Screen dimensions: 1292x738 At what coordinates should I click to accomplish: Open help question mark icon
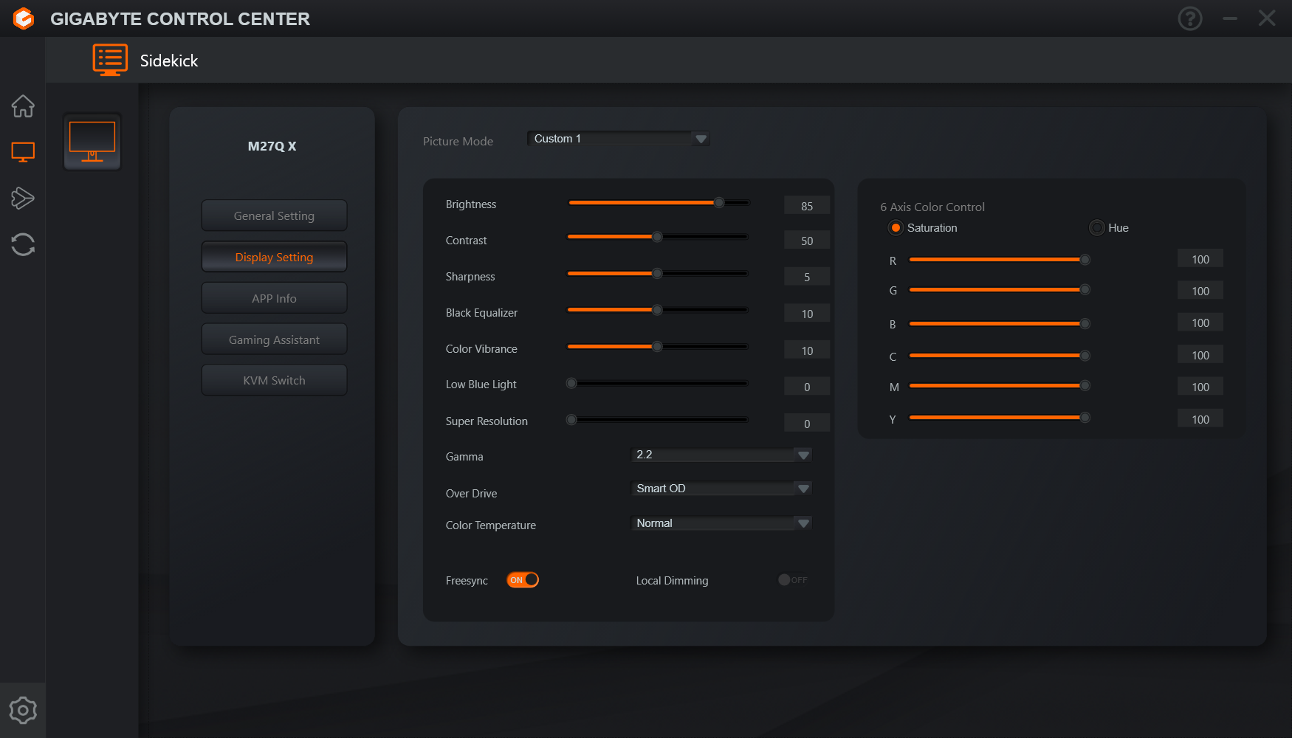(1190, 18)
